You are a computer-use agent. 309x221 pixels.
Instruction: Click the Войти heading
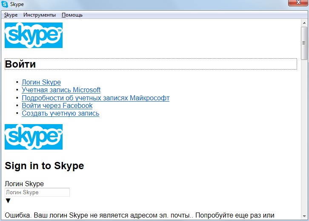(20, 64)
